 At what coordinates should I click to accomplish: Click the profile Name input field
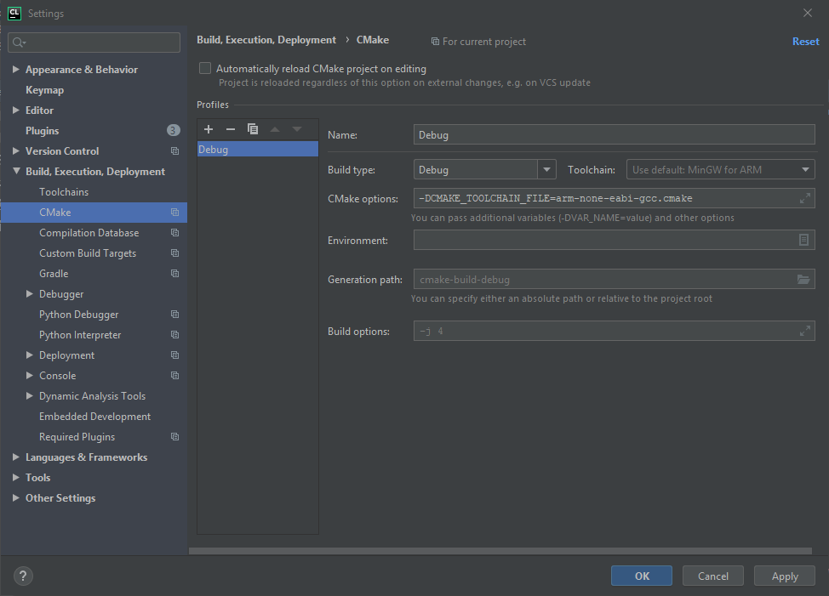(x=614, y=134)
